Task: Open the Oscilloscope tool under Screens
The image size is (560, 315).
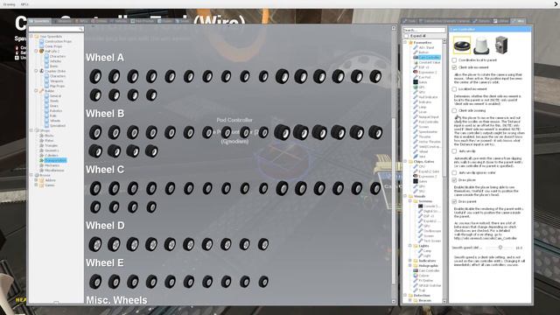Action: pos(430,231)
